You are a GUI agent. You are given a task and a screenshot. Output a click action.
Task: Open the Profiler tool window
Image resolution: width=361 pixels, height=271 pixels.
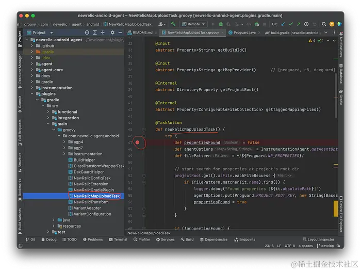142,240
